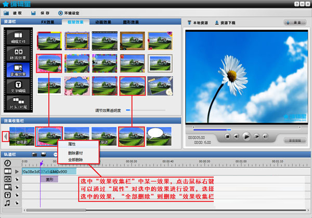312x218 pixels.
Task: Toggle the preview volume speaker button
Action: coord(265,137)
